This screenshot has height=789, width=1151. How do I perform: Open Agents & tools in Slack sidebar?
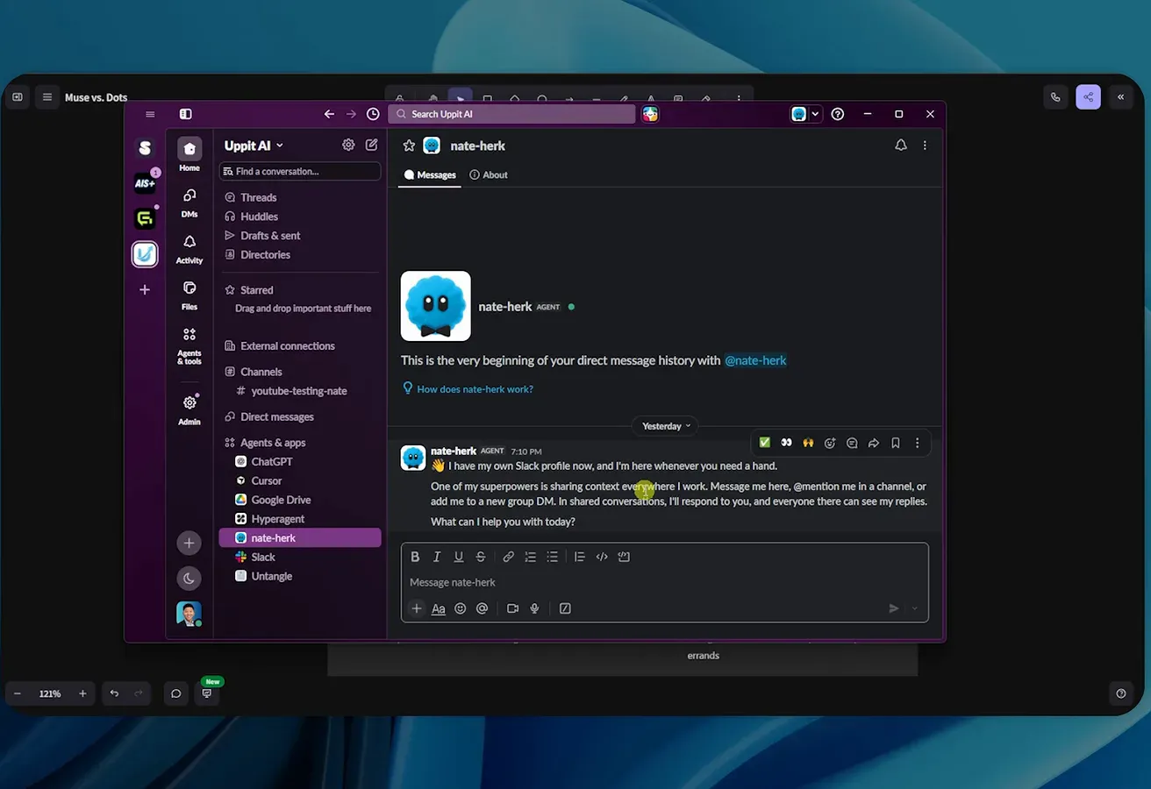point(189,335)
